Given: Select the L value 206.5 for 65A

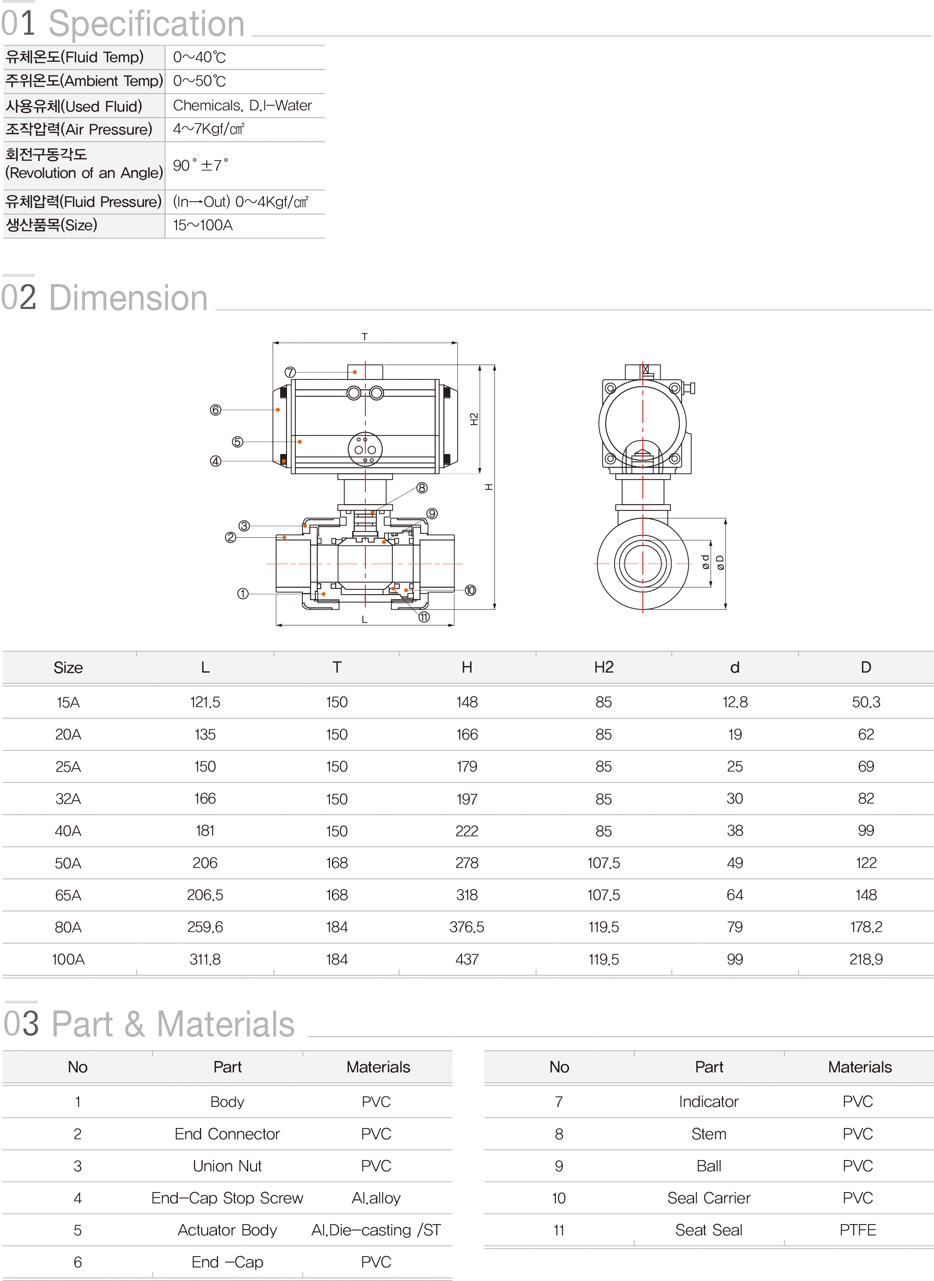Looking at the screenshot, I should pyautogui.click(x=205, y=895).
